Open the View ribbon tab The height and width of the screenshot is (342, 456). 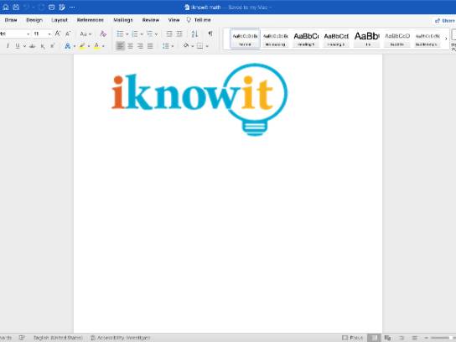coord(174,20)
